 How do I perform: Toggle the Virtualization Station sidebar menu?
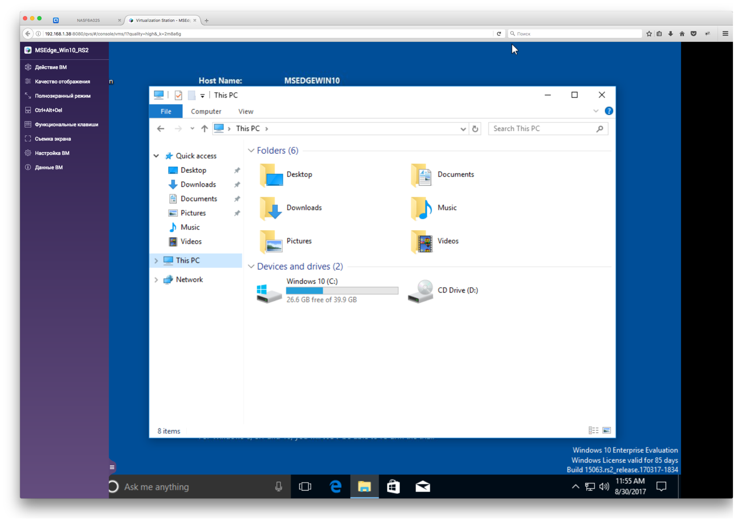(x=112, y=467)
